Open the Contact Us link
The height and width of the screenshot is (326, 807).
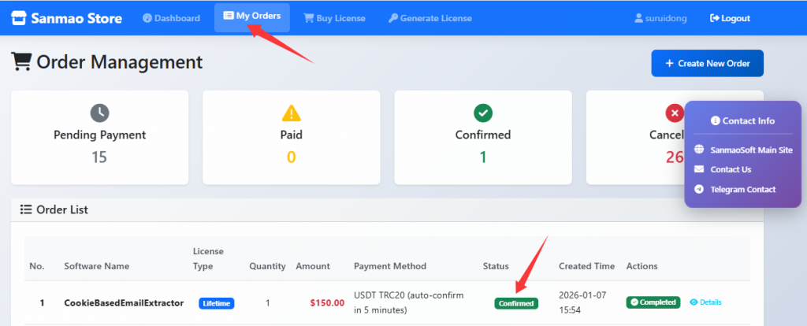point(731,169)
